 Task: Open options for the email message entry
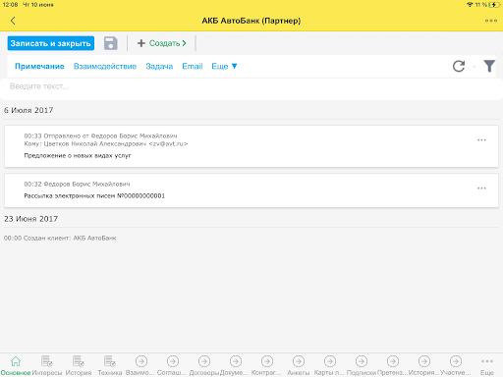pyautogui.click(x=481, y=140)
